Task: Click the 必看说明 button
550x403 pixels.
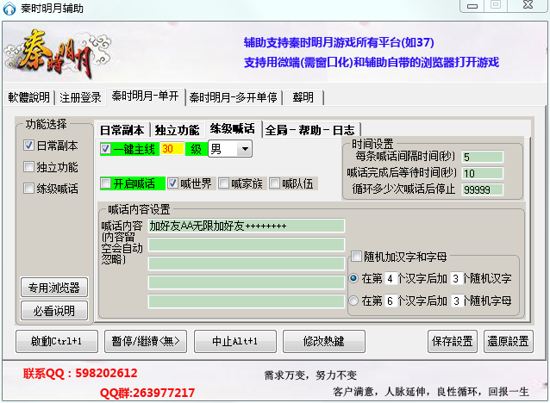Action: click(x=54, y=311)
